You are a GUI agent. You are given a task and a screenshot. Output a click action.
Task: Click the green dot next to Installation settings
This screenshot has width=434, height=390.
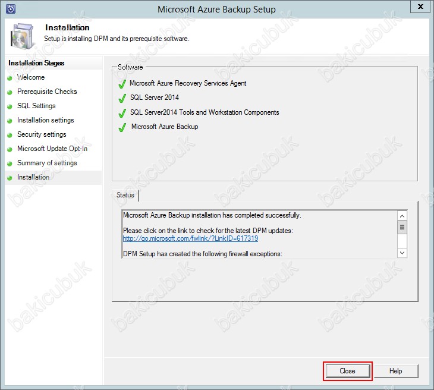click(10, 121)
